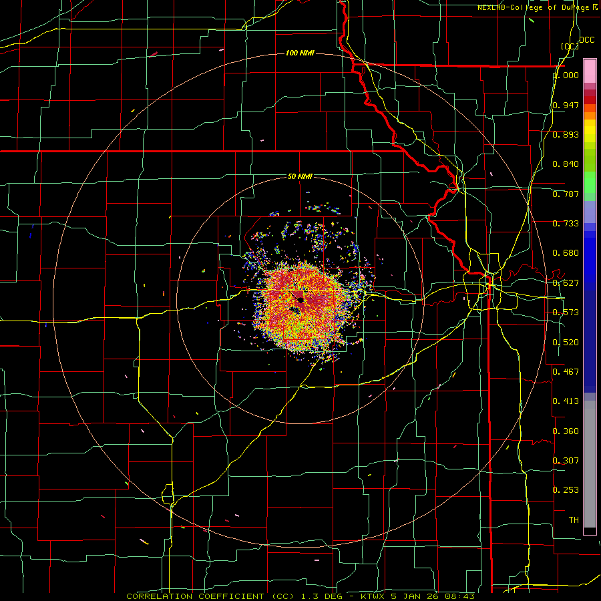
Task: Pick the gray segment of the color bar
Action: click(x=590, y=464)
